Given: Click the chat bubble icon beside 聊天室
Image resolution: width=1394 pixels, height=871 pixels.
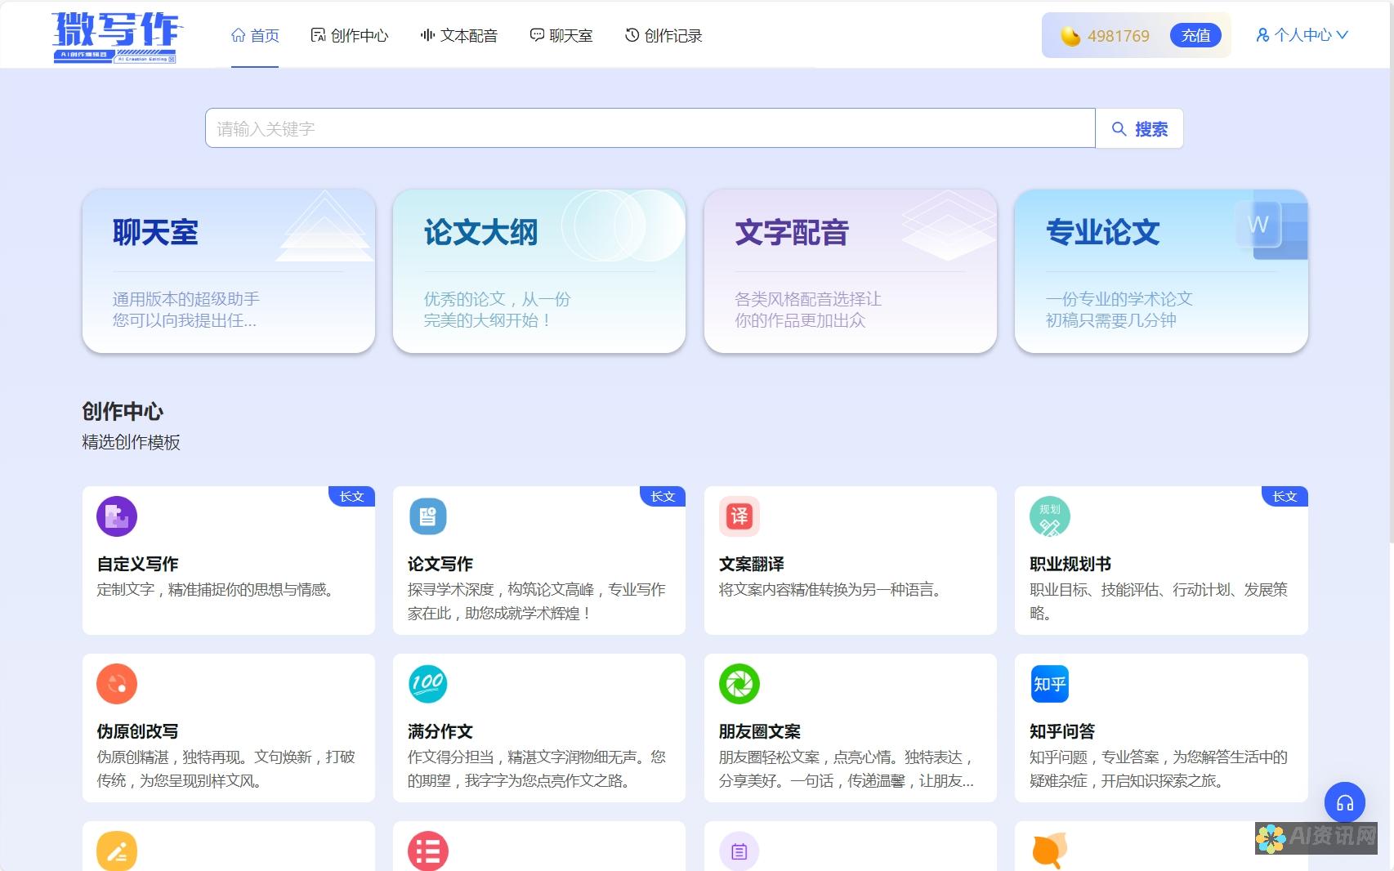Looking at the screenshot, I should [x=537, y=35].
